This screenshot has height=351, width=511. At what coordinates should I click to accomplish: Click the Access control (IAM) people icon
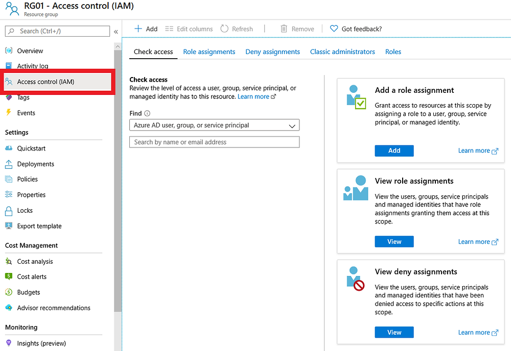point(9,82)
